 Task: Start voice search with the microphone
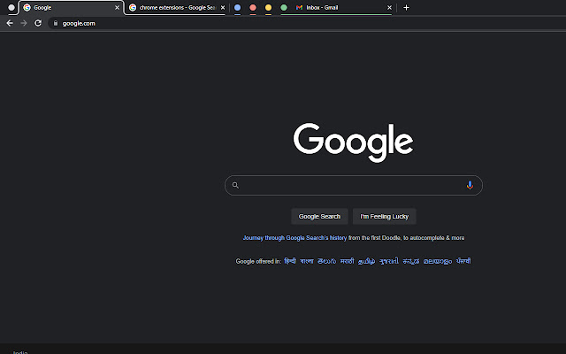pos(470,185)
